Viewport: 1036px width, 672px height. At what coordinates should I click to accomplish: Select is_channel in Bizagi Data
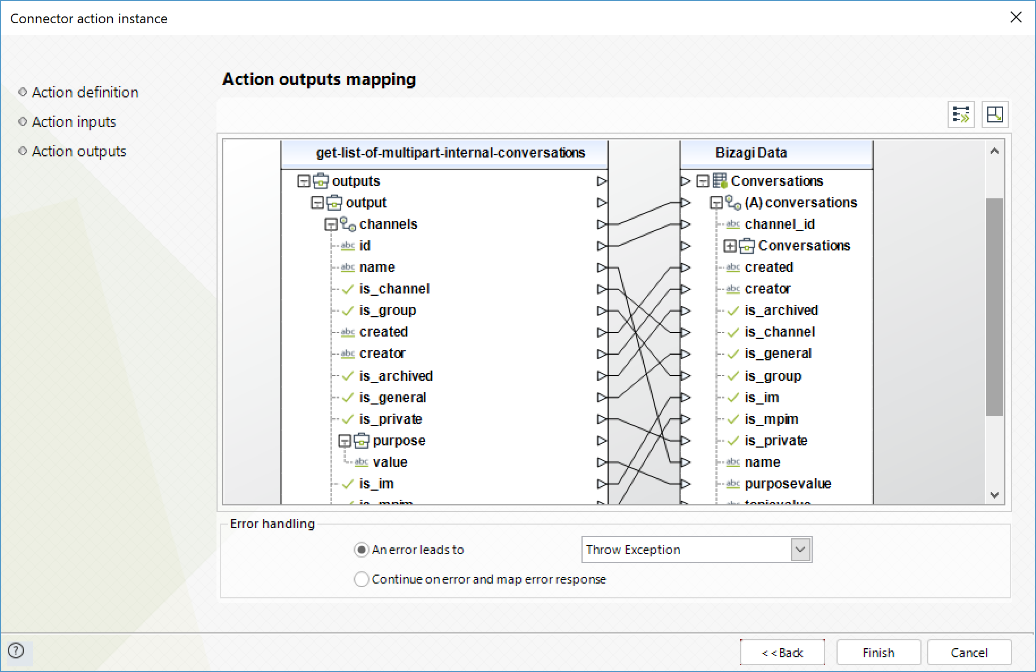point(780,332)
